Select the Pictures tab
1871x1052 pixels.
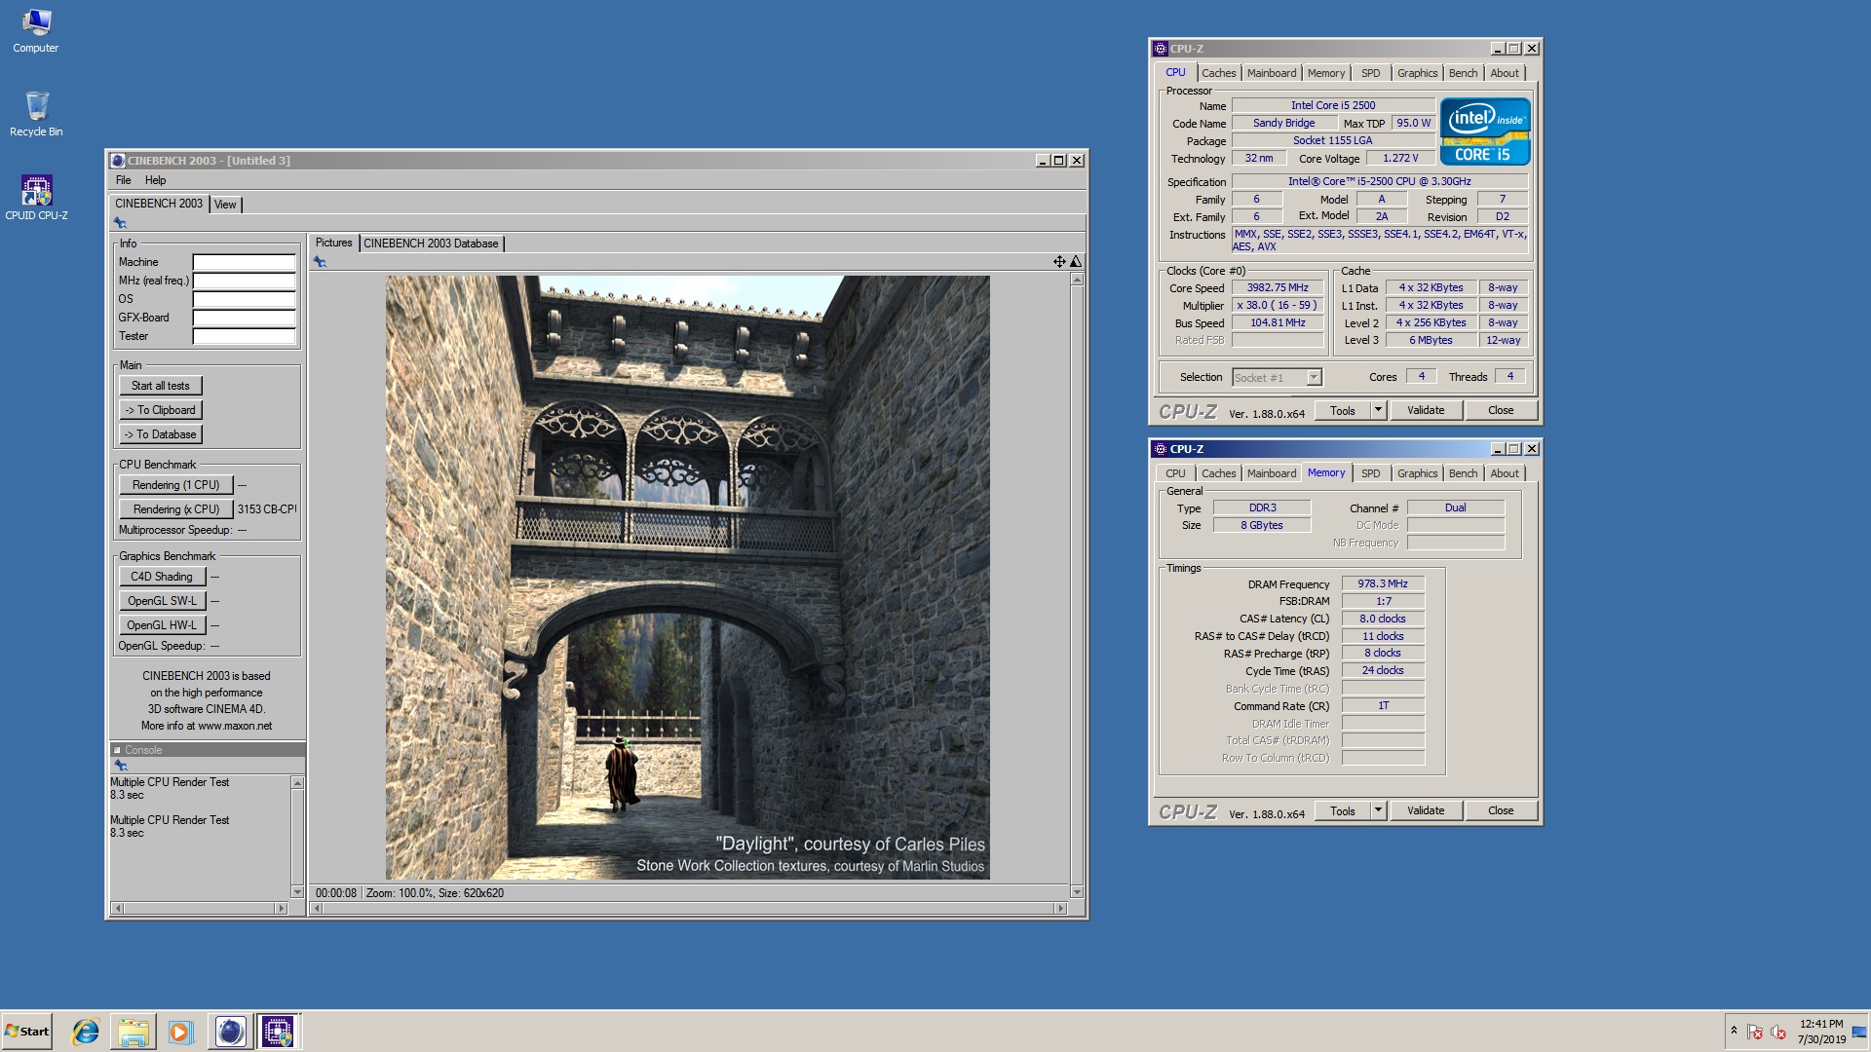point(333,243)
